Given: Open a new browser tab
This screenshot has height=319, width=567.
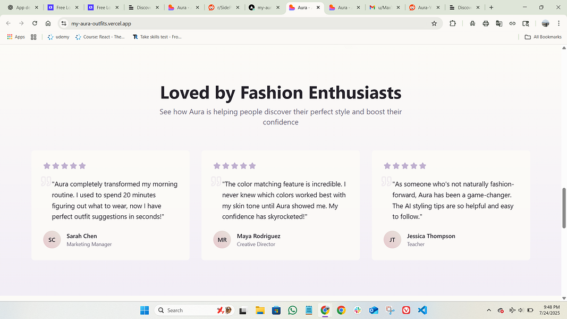Looking at the screenshot, I should [491, 7].
